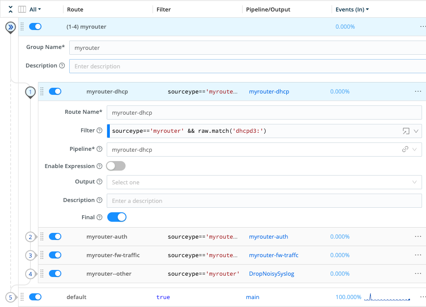426x307 pixels.
Task: Open the All filter dropdown in header
Action: [x=35, y=9]
